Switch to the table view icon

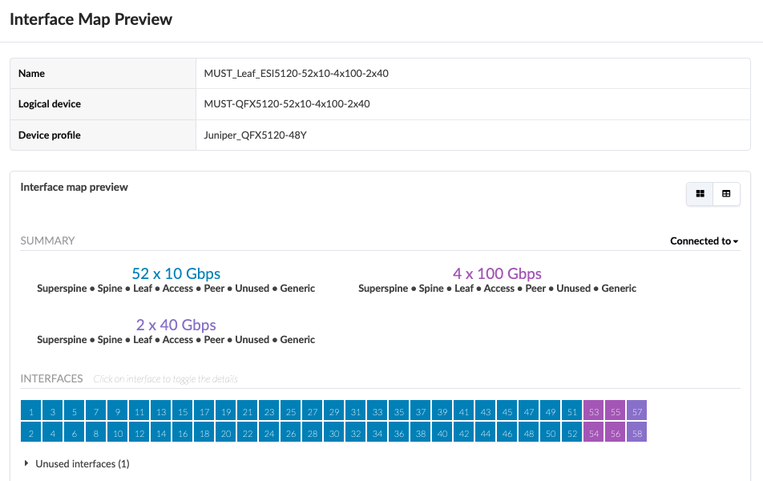726,194
